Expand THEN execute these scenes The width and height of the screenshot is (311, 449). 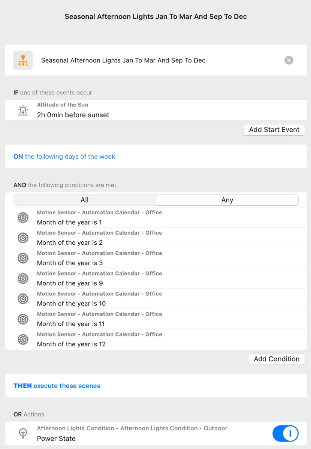[156, 386]
